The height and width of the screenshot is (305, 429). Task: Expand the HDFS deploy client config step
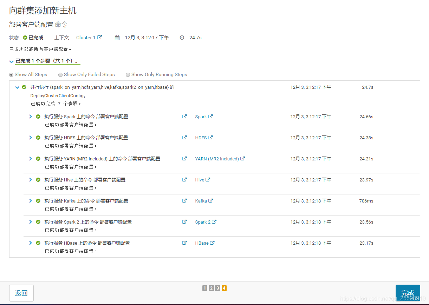31,138
